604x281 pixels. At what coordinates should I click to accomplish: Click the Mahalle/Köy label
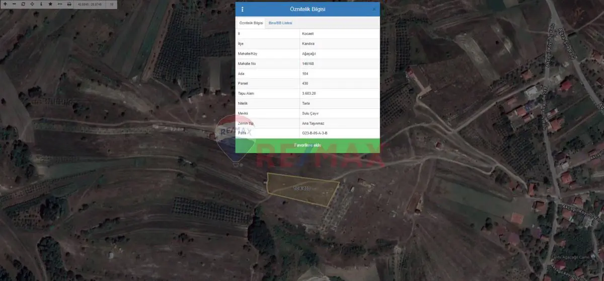(x=248, y=53)
